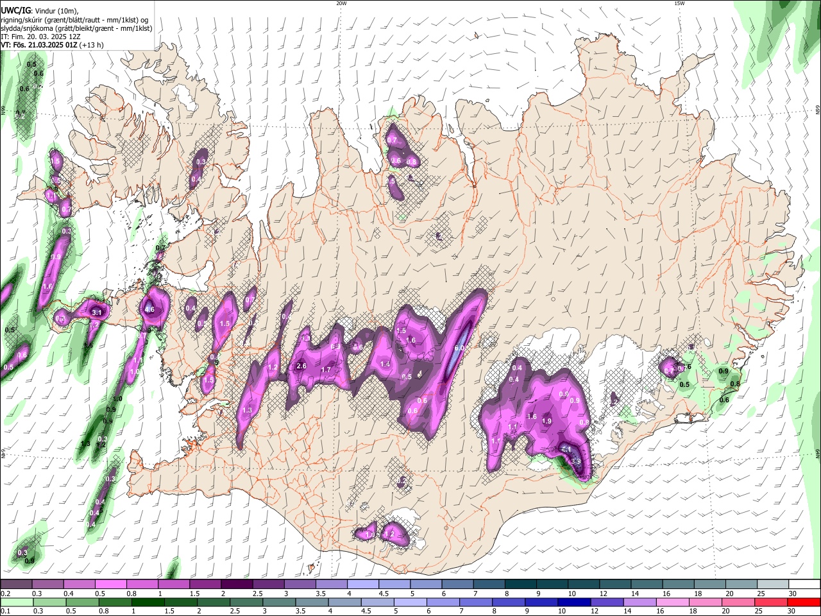Click the '2.6' precipitation value on the map
The image size is (821, 616).
[301, 366]
